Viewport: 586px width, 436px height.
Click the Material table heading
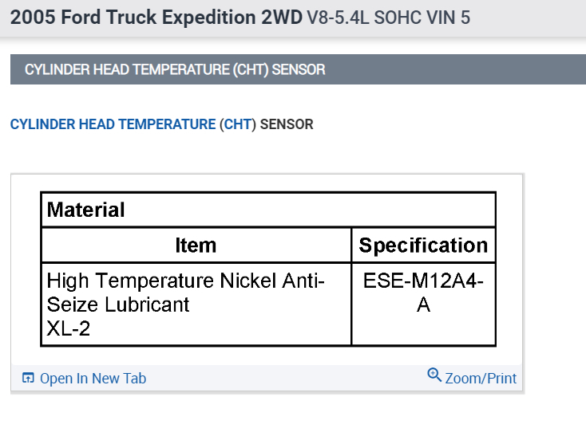tap(86, 210)
